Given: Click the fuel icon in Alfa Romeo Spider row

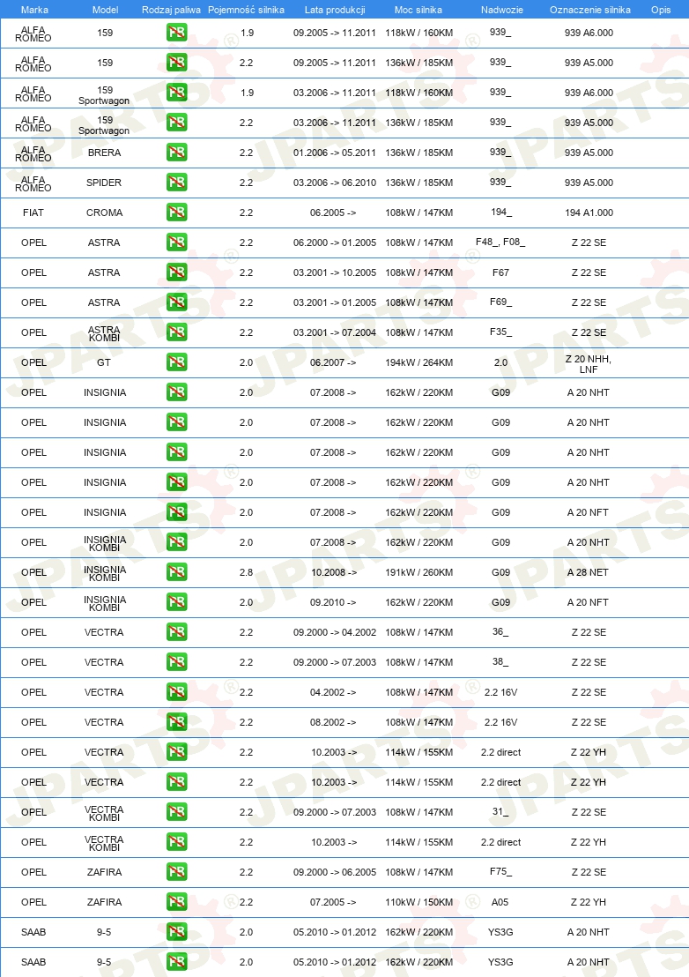Looking at the screenshot, I should (177, 183).
